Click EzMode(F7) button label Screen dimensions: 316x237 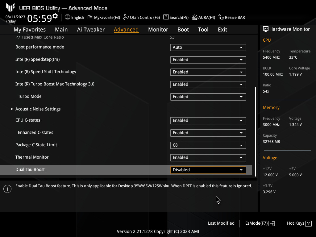click(256, 223)
